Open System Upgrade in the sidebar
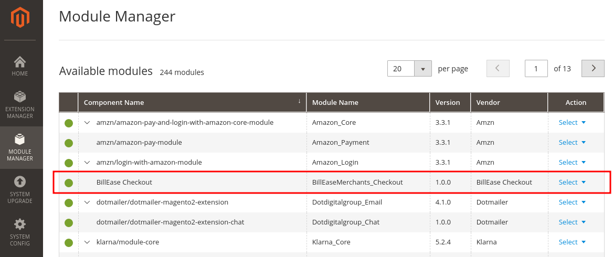 point(19,190)
